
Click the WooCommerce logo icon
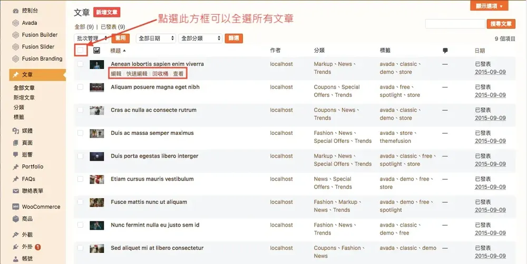[15, 207]
